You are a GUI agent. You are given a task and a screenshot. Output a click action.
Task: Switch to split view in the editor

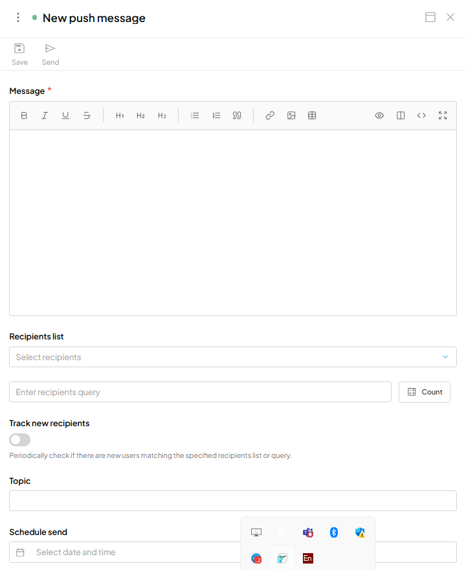click(x=401, y=115)
